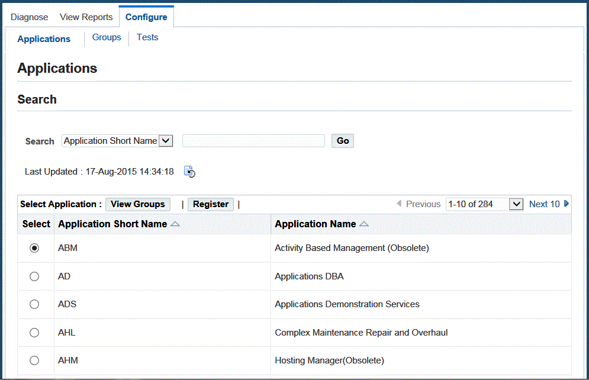Click the grey Previous arrow icon
The height and width of the screenshot is (380, 589).
pos(399,204)
